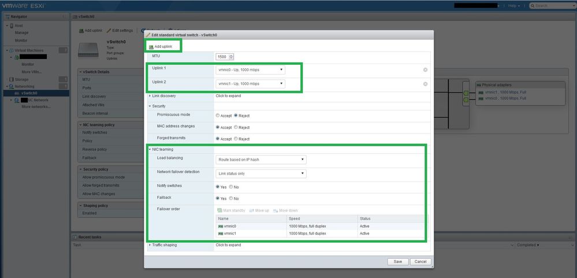
Task: Click the Status column header
Action: [393, 218]
